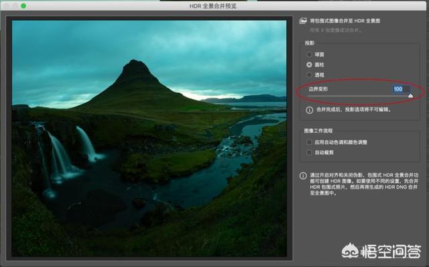Click the 投影 section label

(310, 43)
